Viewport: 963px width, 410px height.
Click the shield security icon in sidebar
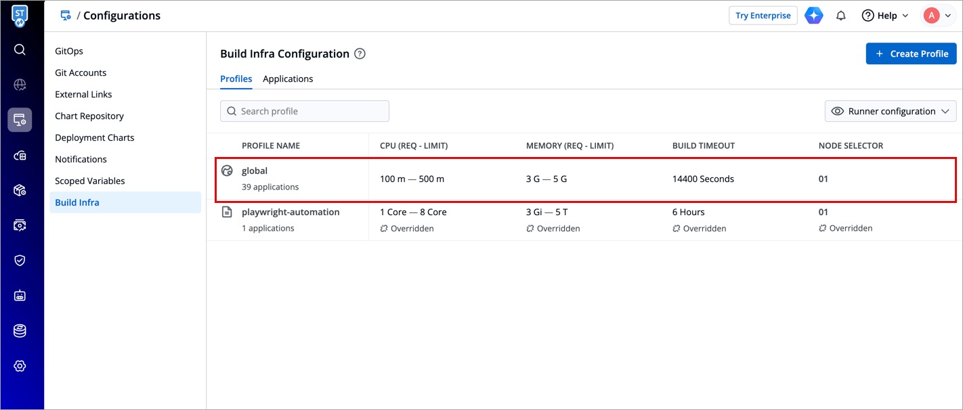click(x=20, y=260)
